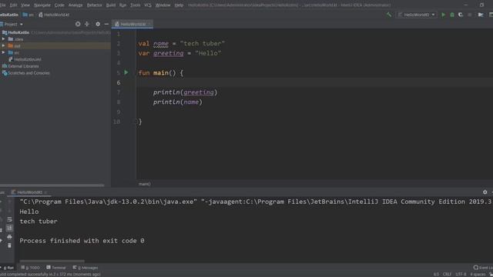Open the Analyze menu
Viewport: 493px width, 277px height.
point(75,5)
